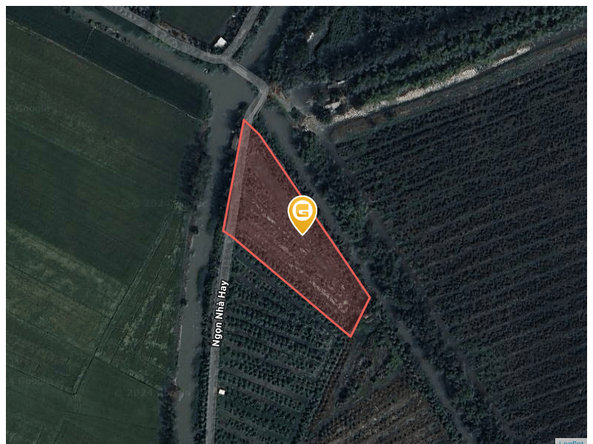This screenshot has width=593, height=444.
Task: Click the small white structure beside Ngọn Nhà Hay road
Action: click(222, 392)
